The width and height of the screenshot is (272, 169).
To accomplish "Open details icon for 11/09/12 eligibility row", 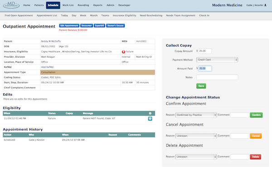I will pyautogui.click(x=150, y=119).
